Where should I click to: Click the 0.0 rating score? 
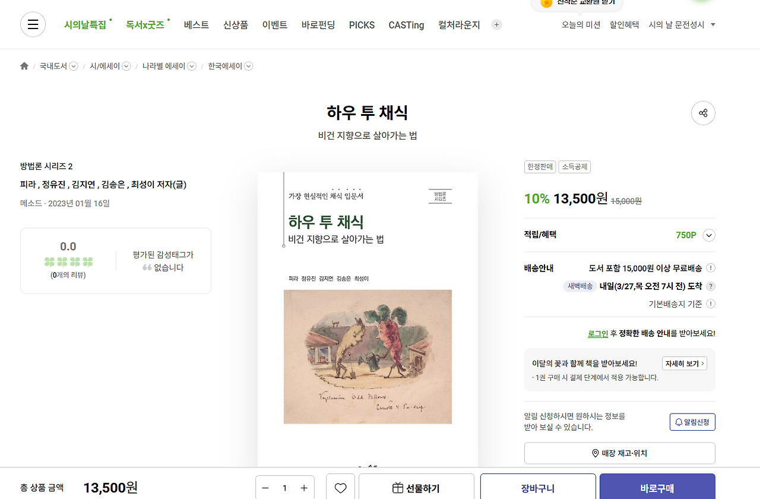[68, 247]
